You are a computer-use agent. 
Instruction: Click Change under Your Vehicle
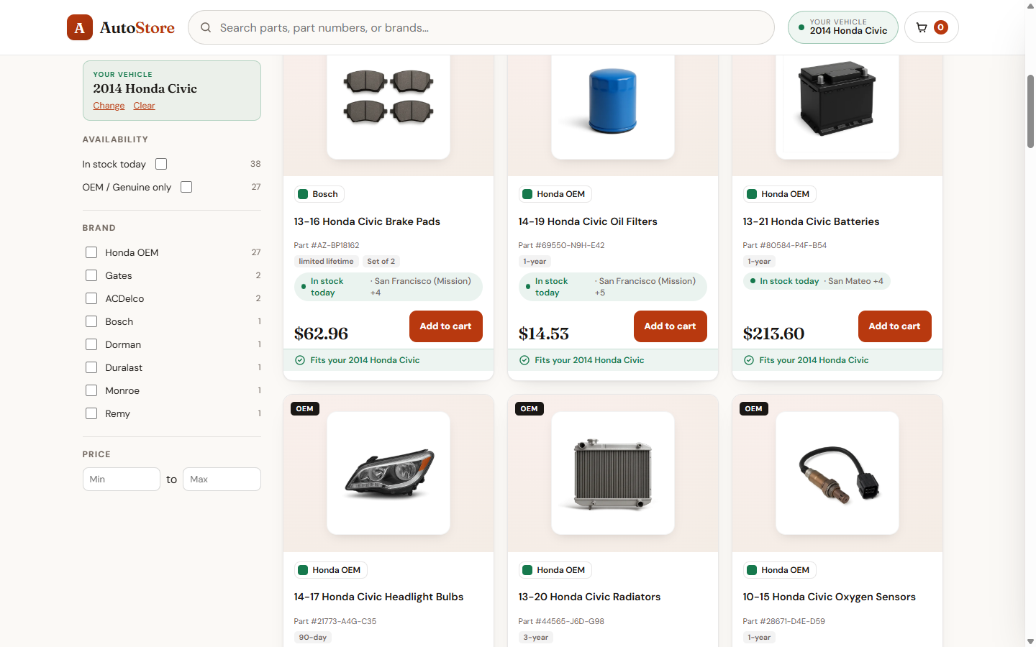click(109, 106)
